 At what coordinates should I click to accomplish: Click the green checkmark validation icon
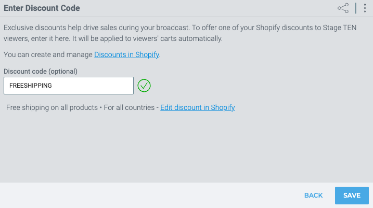(x=144, y=86)
